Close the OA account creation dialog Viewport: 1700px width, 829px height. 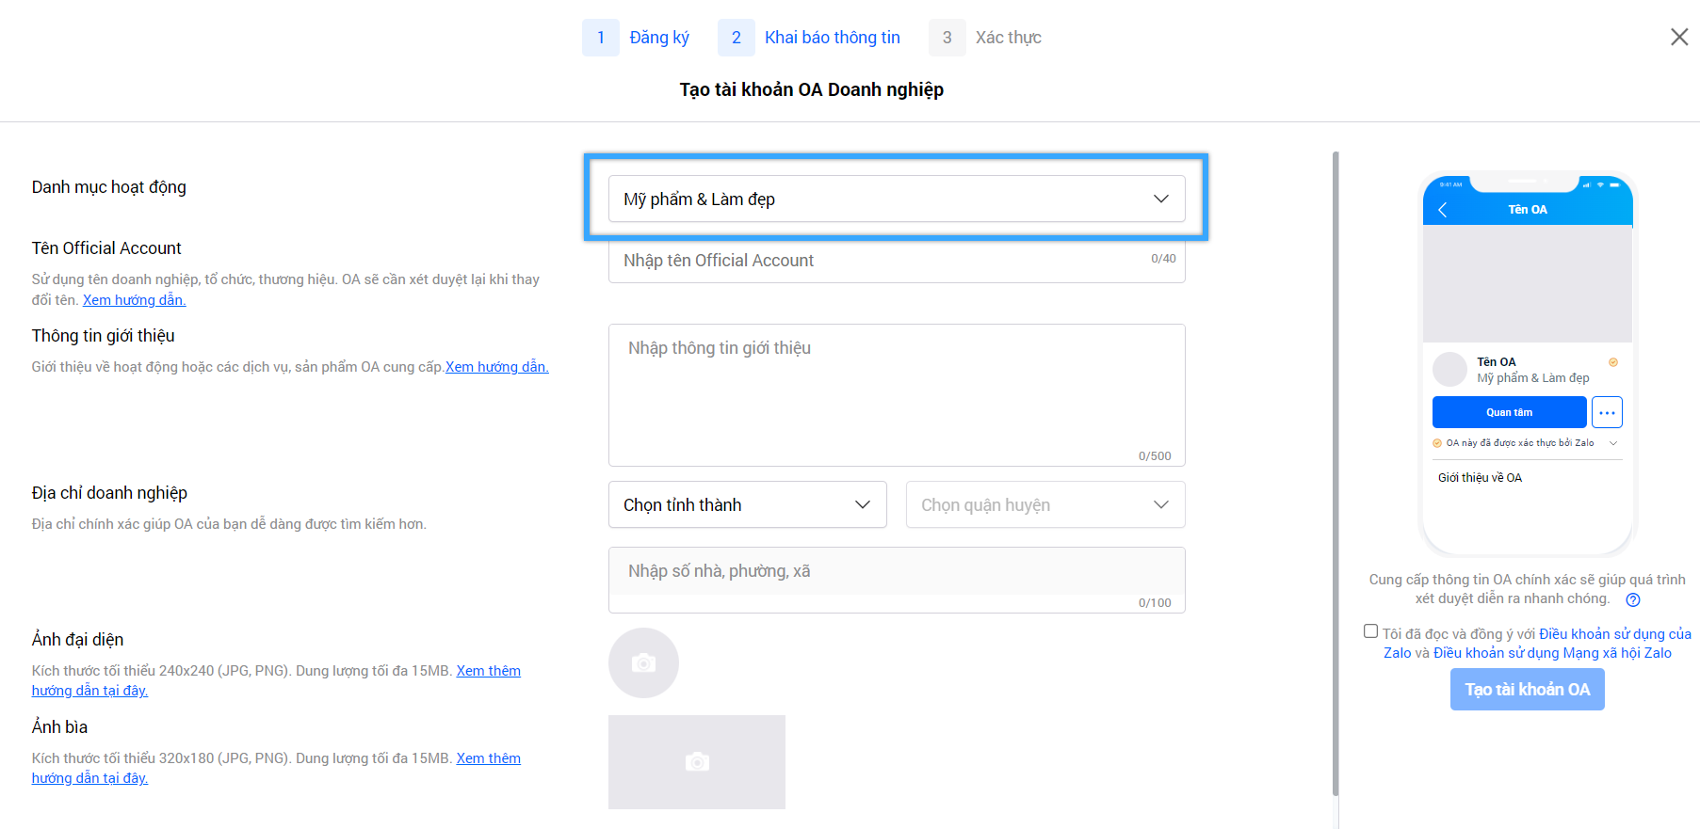[x=1678, y=37]
